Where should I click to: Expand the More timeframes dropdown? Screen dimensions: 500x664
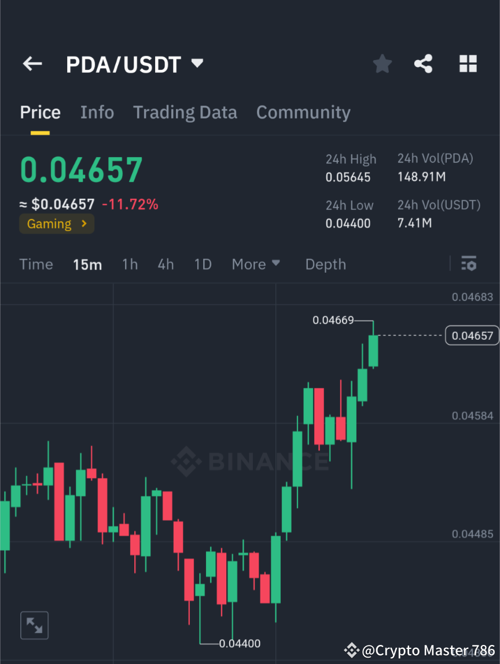255,264
